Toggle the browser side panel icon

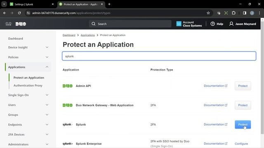coord(245,13)
